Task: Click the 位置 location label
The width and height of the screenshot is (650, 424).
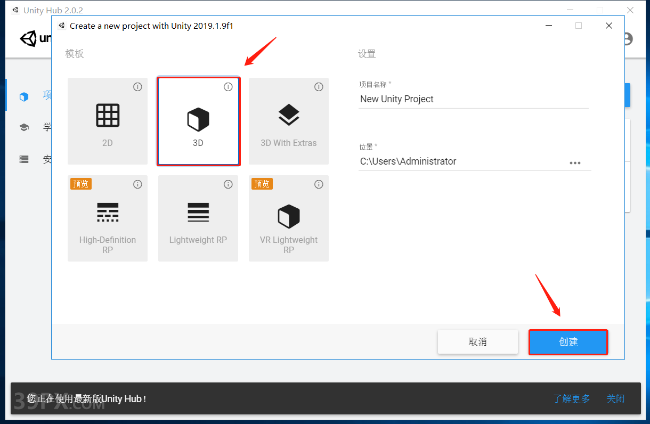Action: (368, 146)
